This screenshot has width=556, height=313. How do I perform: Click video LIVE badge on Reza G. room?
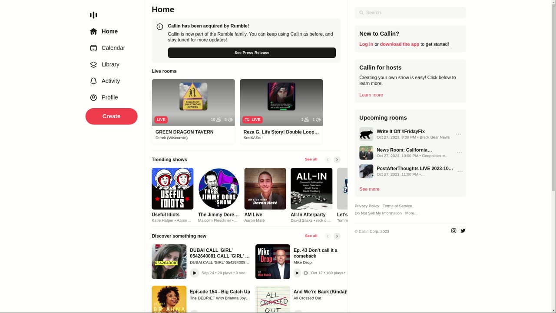[252, 120]
